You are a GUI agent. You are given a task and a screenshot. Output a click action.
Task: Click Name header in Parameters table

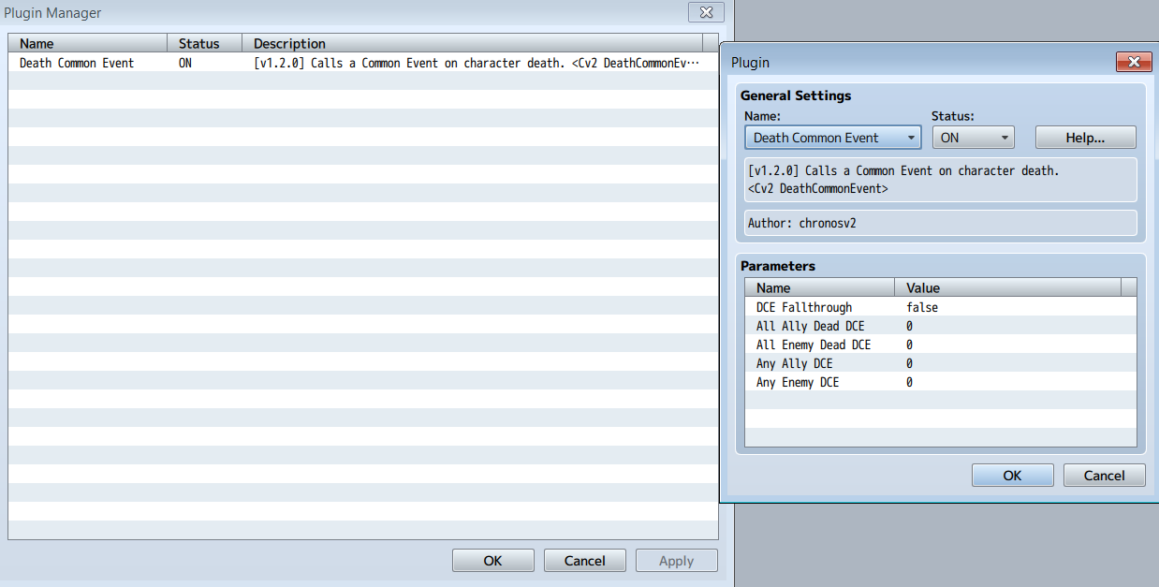820,287
